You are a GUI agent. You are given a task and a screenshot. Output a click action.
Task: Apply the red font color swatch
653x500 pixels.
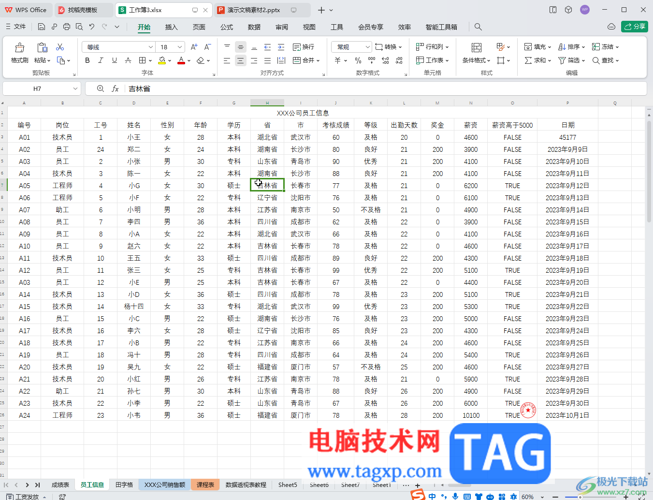(181, 60)
